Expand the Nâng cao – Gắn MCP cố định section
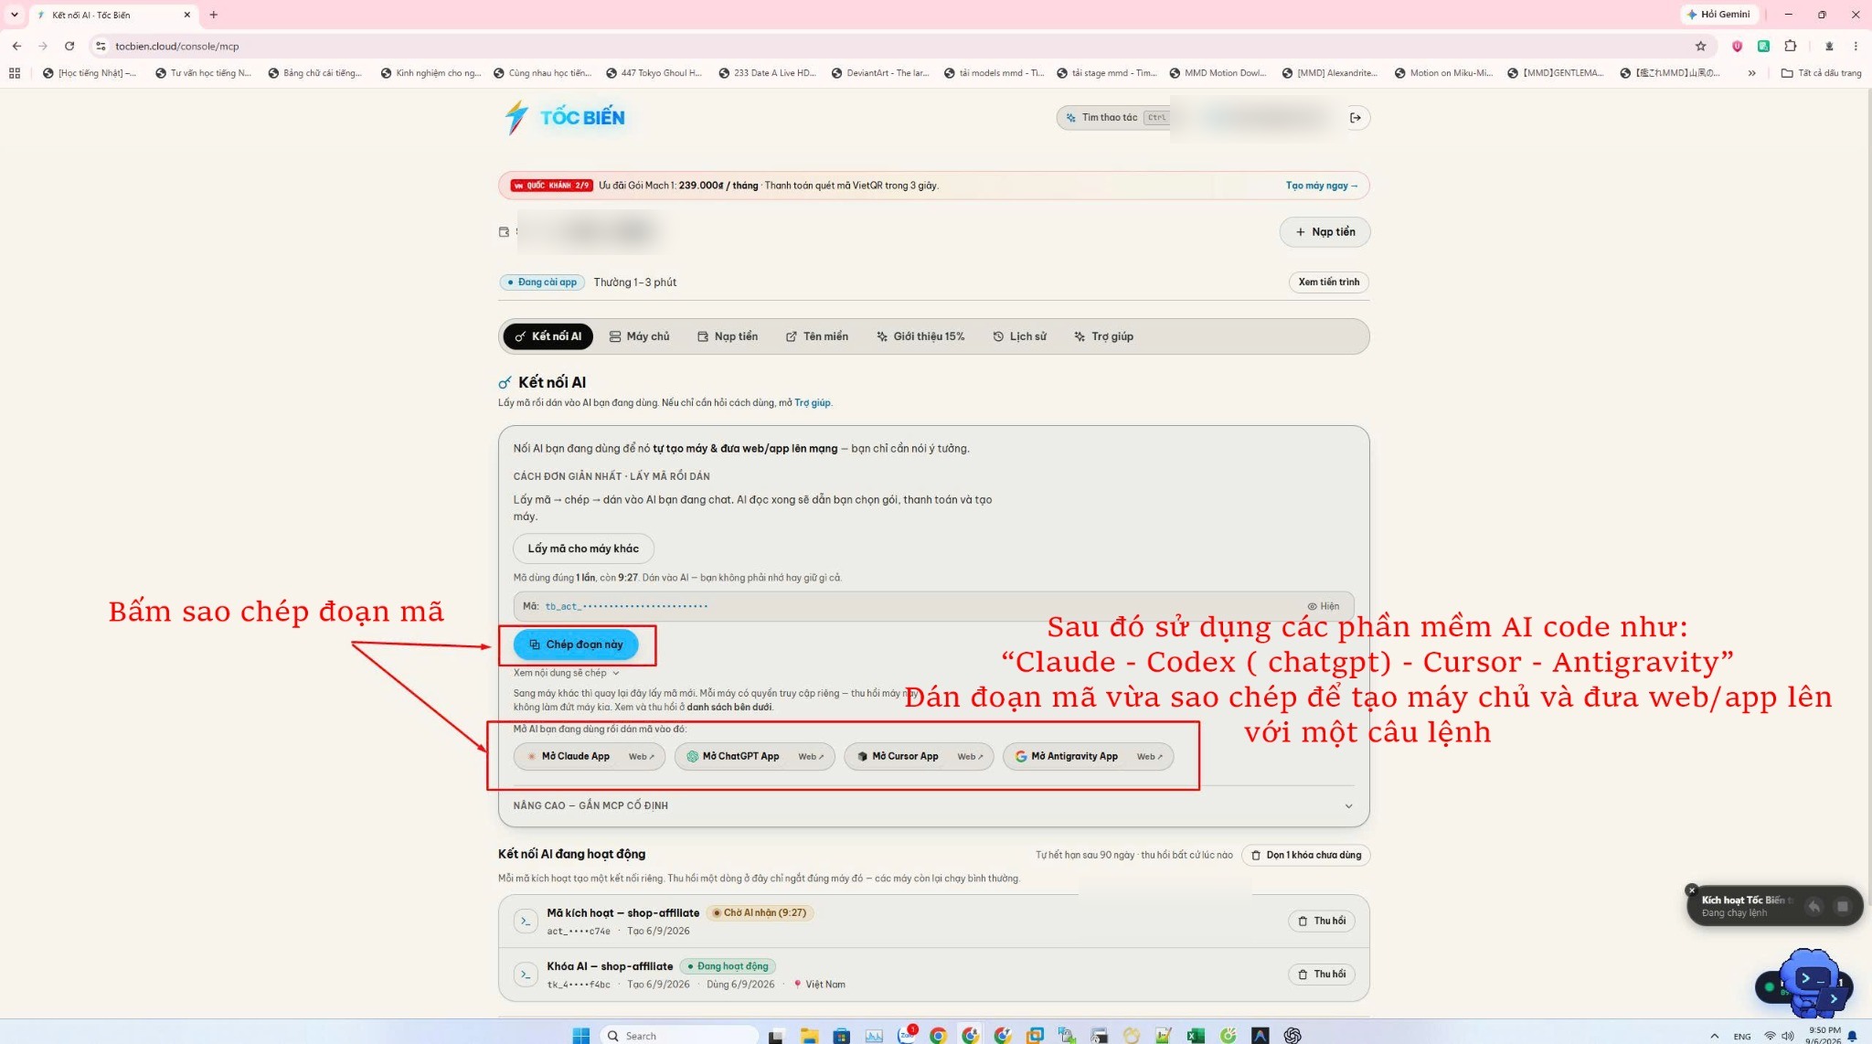This screenshot has height=1044, width=1872. (933, 806)
